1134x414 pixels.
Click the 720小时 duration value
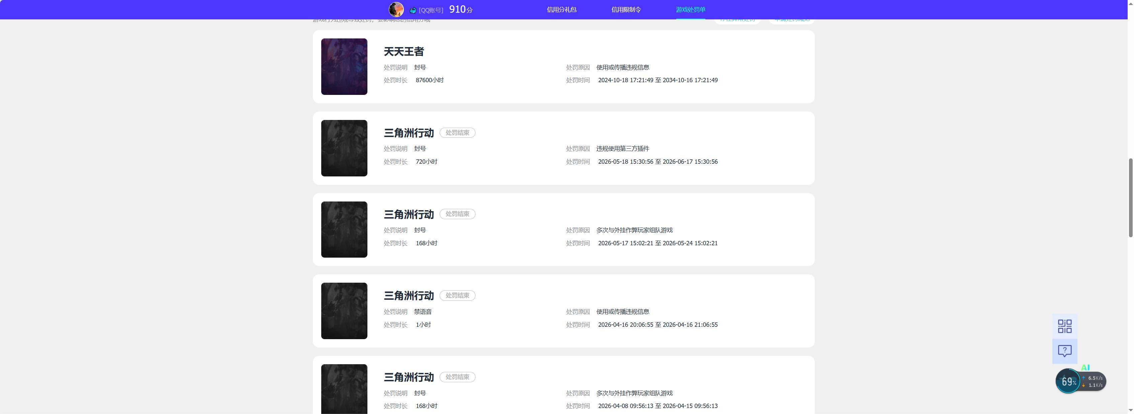[x=427, y=162]
